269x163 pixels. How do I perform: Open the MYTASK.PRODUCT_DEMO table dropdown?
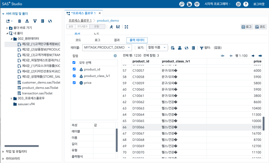pyautogui.click(x=107, y=48)
